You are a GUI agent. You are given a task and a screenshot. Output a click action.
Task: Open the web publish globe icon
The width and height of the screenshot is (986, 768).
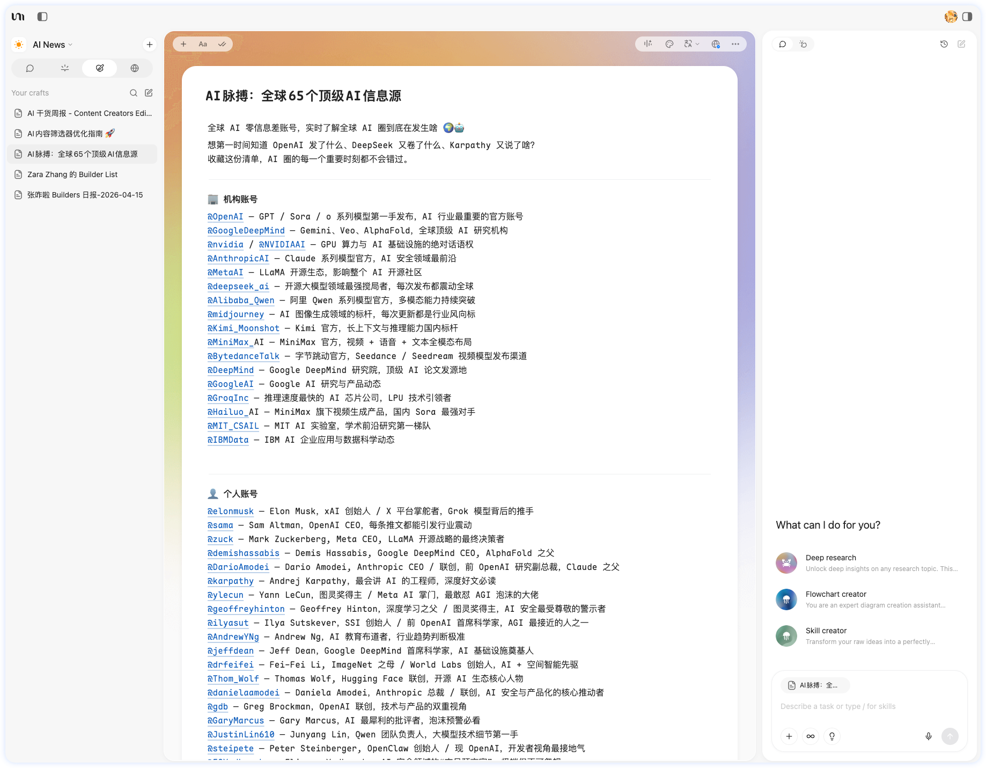715,44
